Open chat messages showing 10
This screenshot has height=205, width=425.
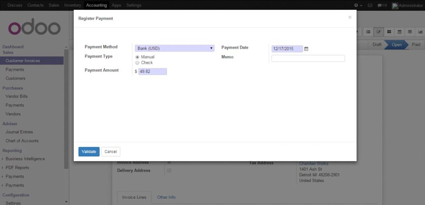pos(382,5)
